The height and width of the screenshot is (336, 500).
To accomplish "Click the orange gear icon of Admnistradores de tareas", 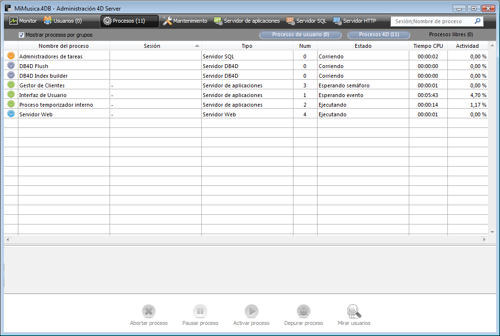I will tap(11, 56).
